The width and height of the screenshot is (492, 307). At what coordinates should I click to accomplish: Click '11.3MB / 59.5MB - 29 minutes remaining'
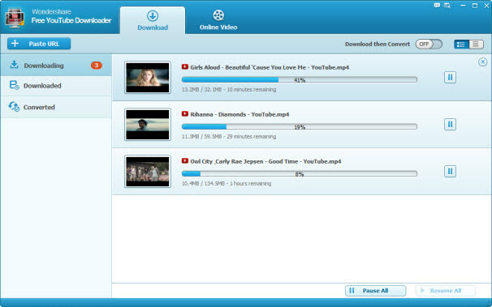pyautogui.click(x=229, y=136)
